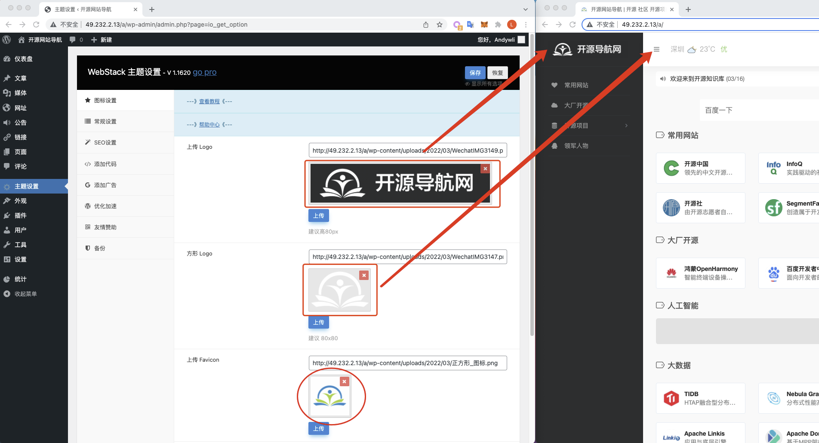Open the 帮助中心 help center link
The height and width of the screenshot is (443, 819).
pos(209,125)
